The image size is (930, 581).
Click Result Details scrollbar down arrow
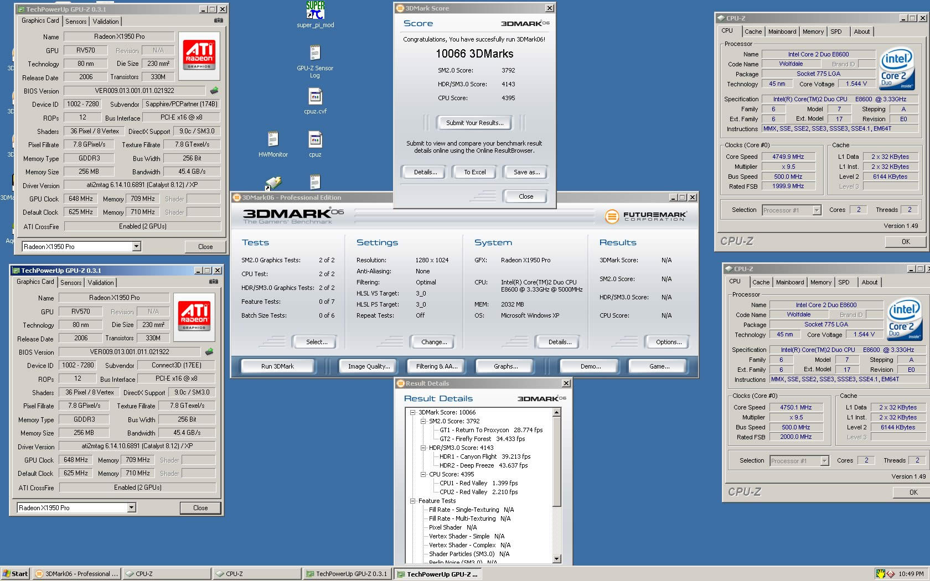(557, 559)
